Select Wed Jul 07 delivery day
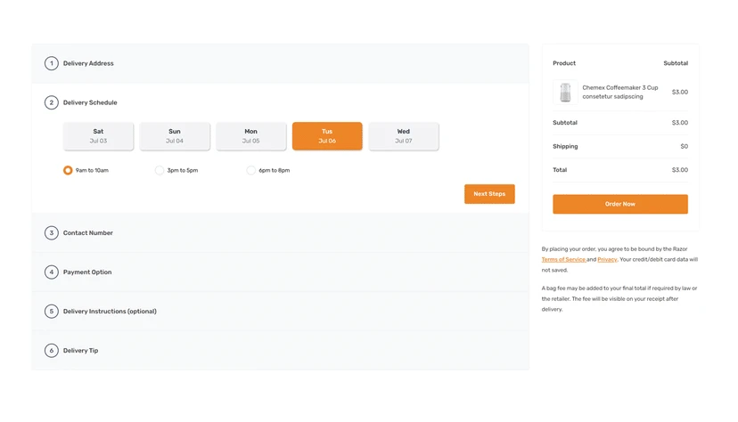 coord(404,136)
